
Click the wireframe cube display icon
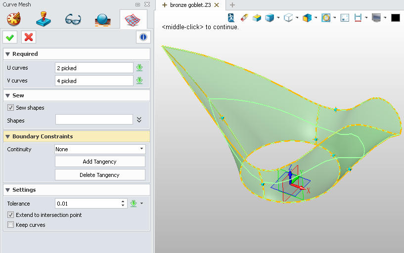click(288, 18)
